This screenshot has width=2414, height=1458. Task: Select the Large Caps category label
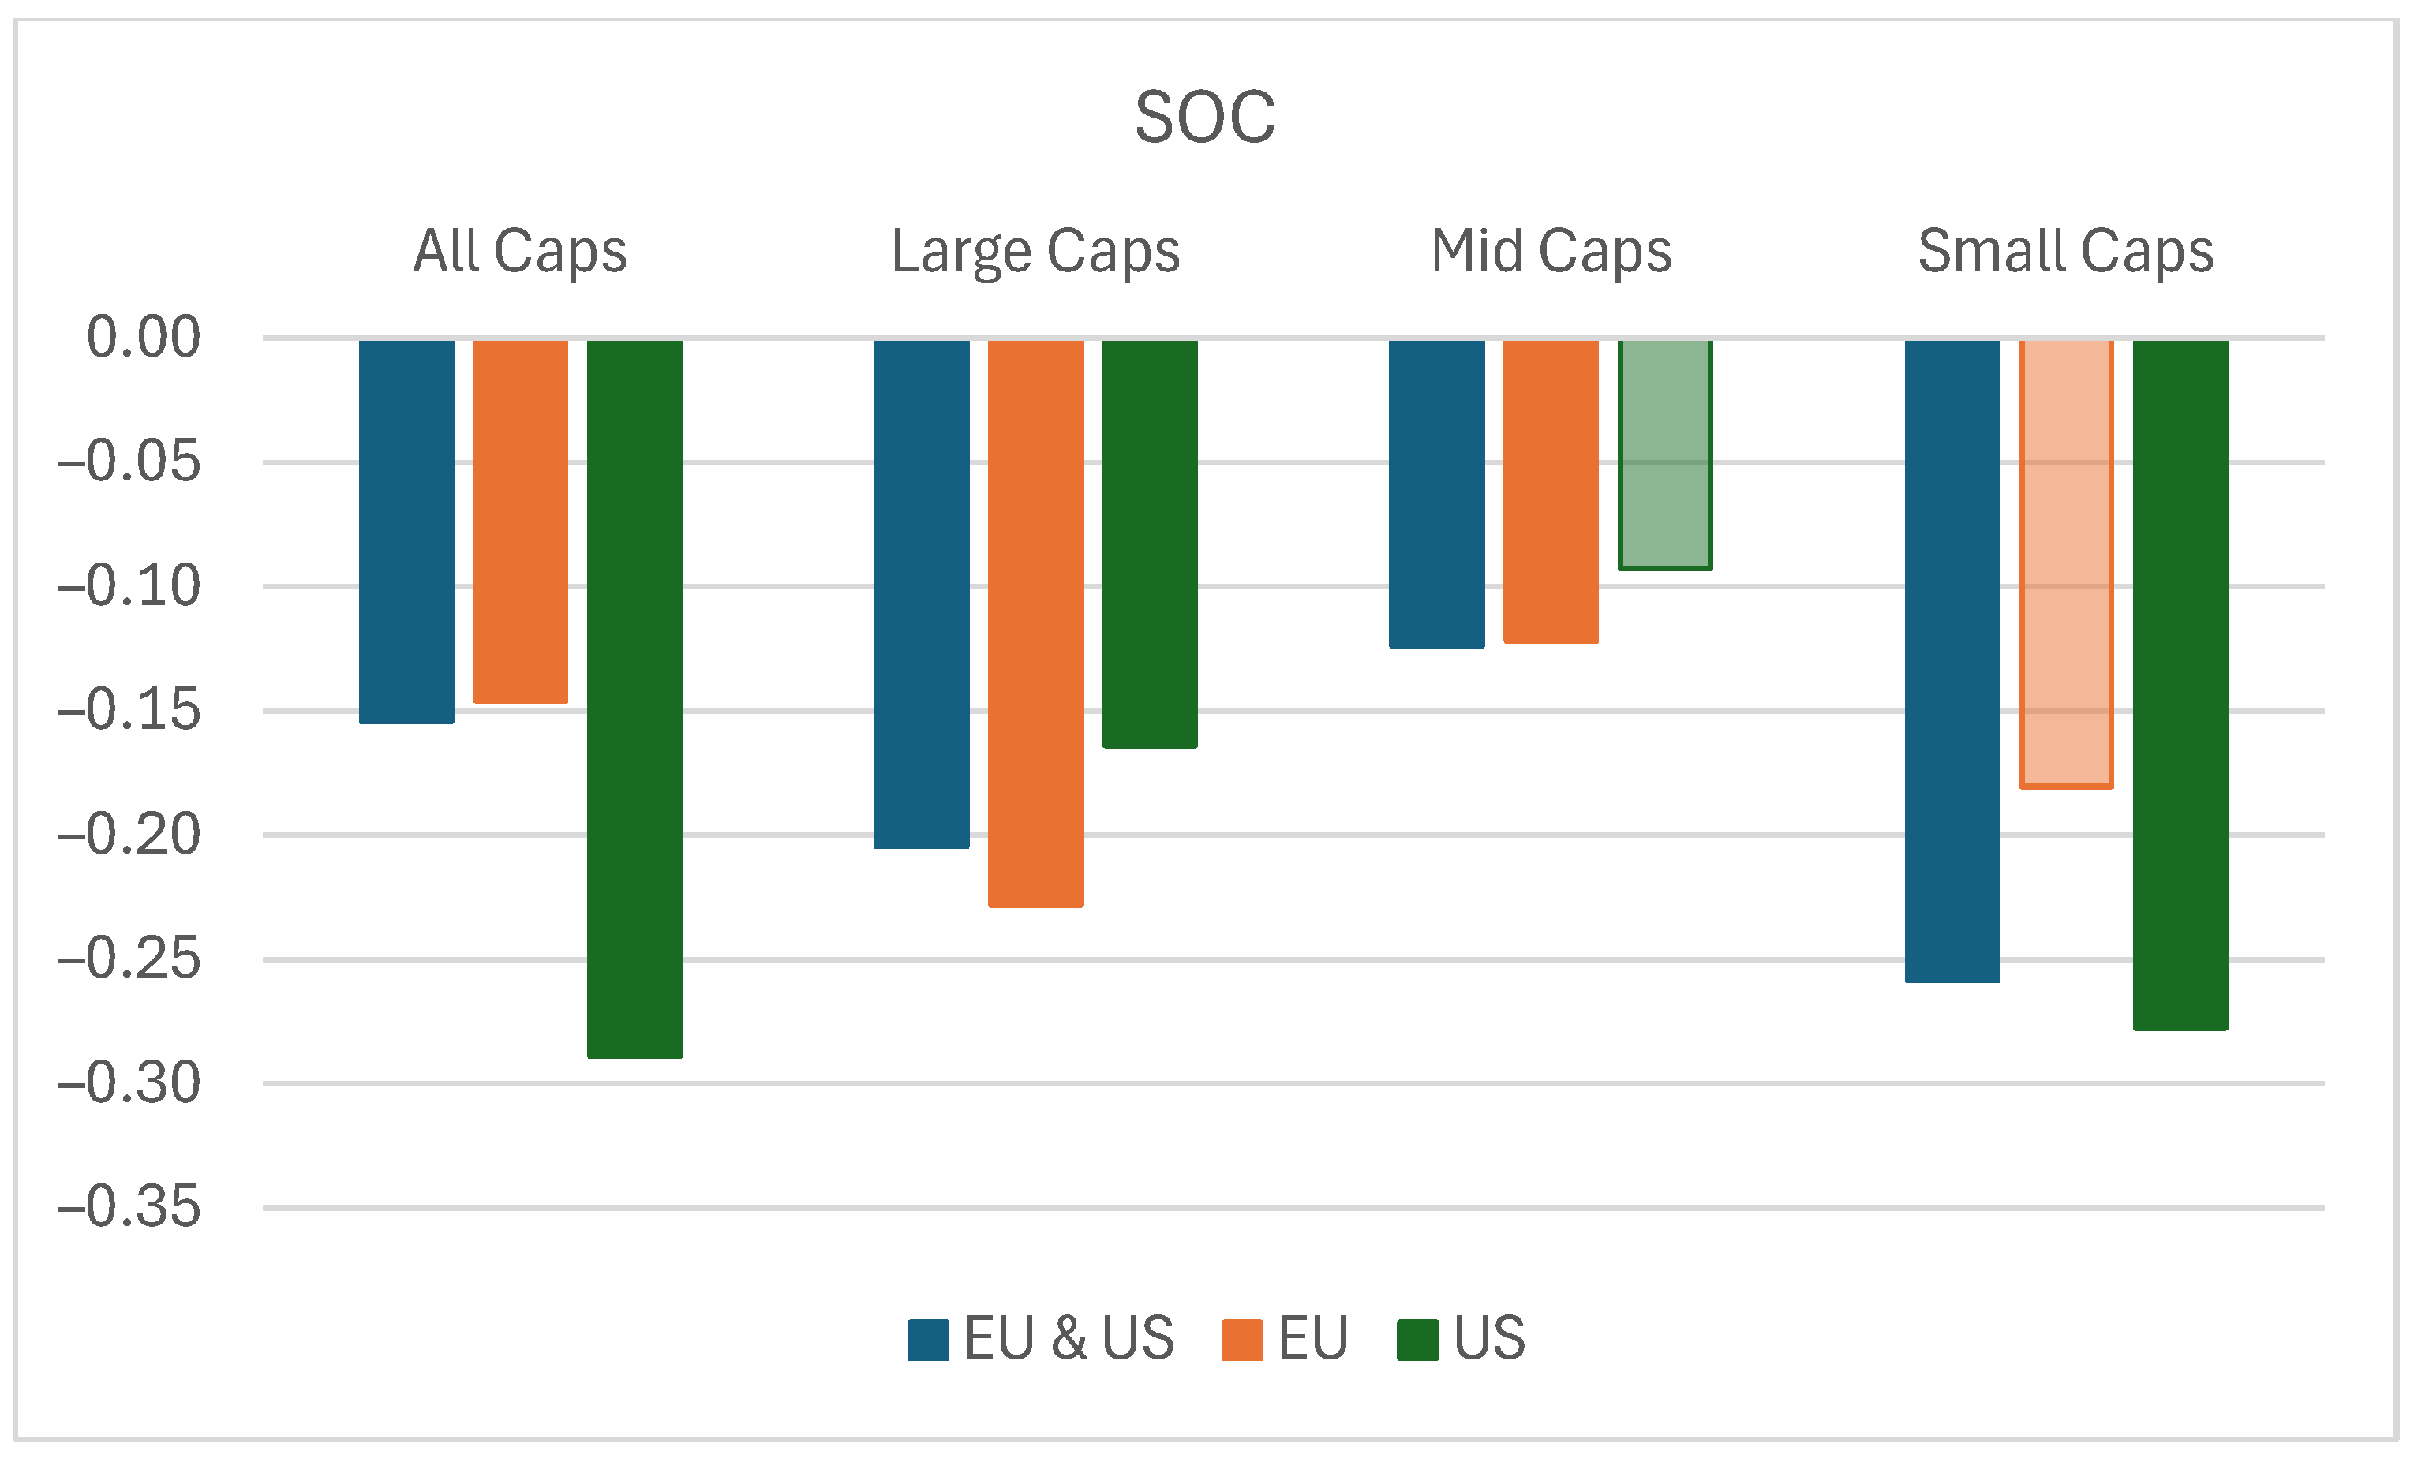pyautogui.click(x=1035, y=252)
